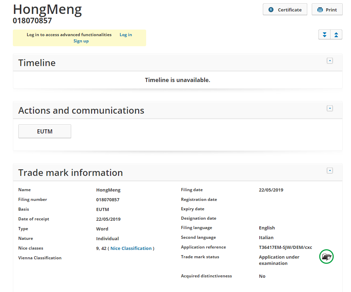351x292 pixels.
Task: Collapse the Actions and communications section
Action: (x=329, y=108)
